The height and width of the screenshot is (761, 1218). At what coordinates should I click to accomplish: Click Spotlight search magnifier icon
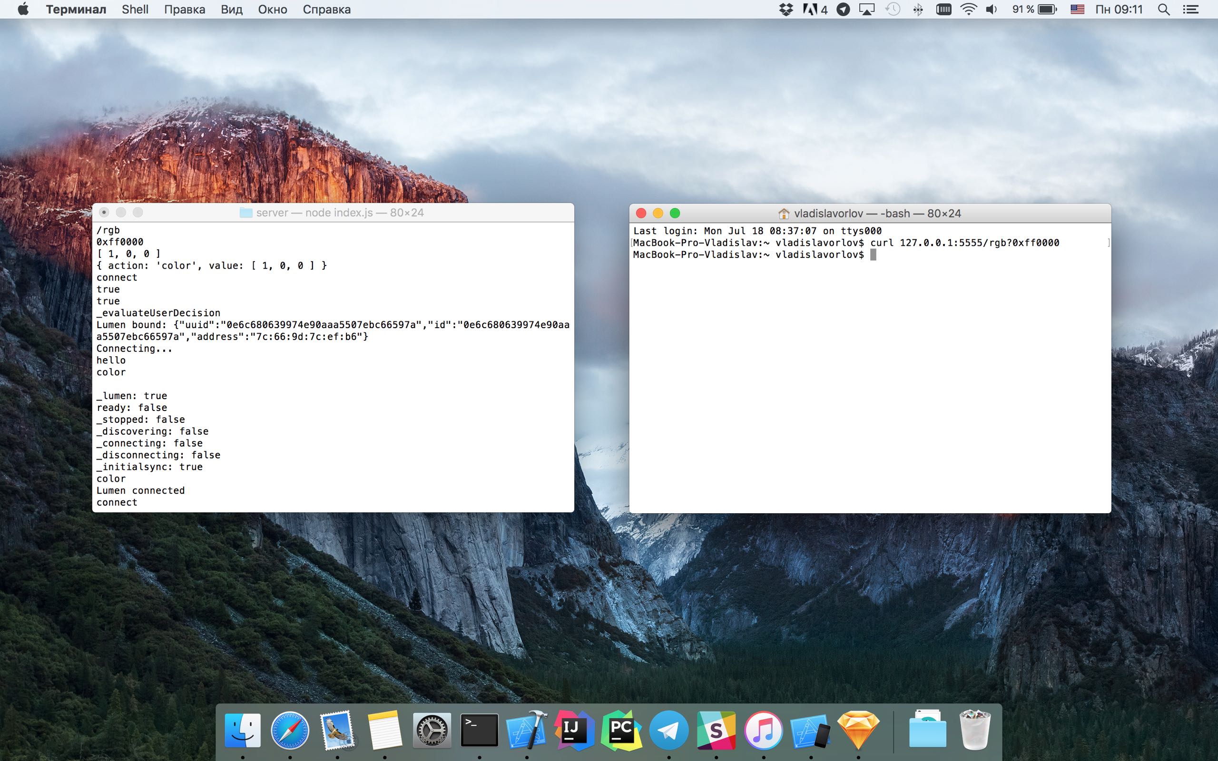pyautogui.click(x=1163, y=9)
